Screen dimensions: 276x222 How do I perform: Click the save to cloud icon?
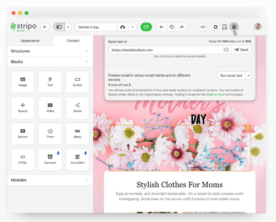[123, 27]
